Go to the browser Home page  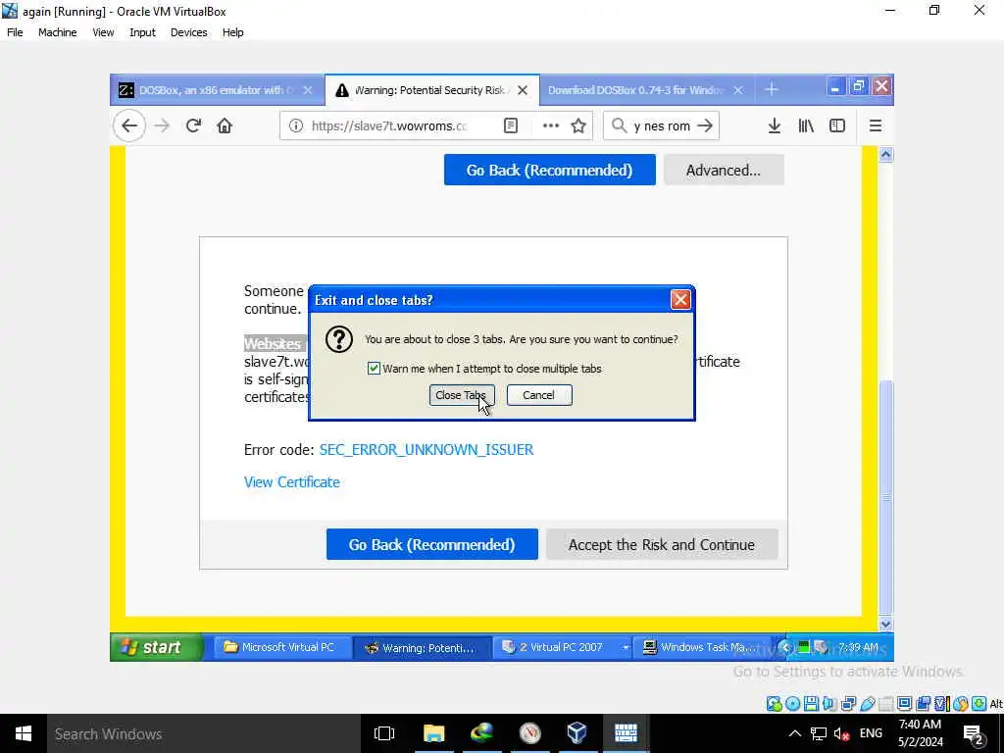[x=225, y=126]
